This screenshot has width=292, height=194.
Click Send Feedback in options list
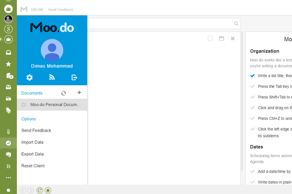click(36, 130)
